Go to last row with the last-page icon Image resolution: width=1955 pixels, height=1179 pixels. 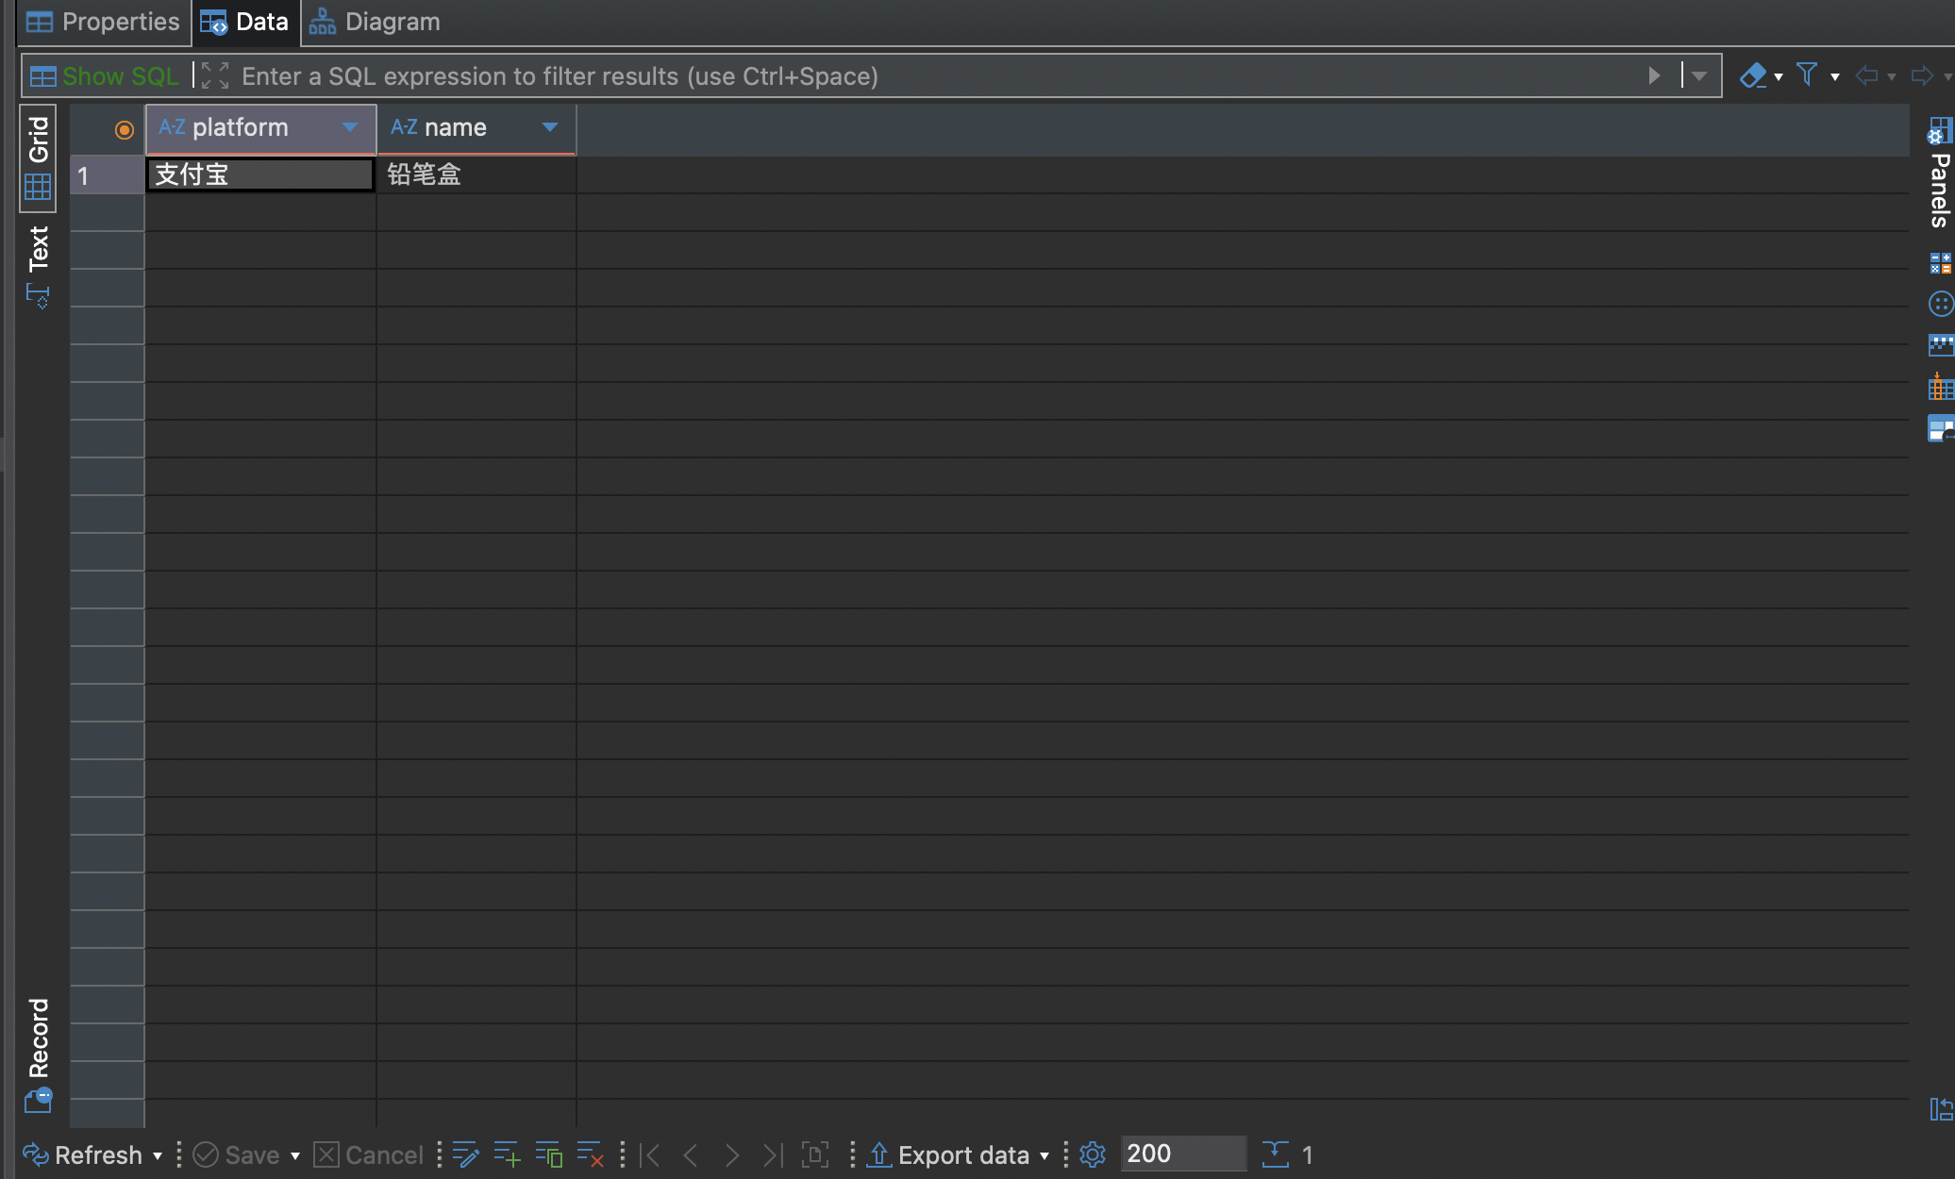(773, 1154)
